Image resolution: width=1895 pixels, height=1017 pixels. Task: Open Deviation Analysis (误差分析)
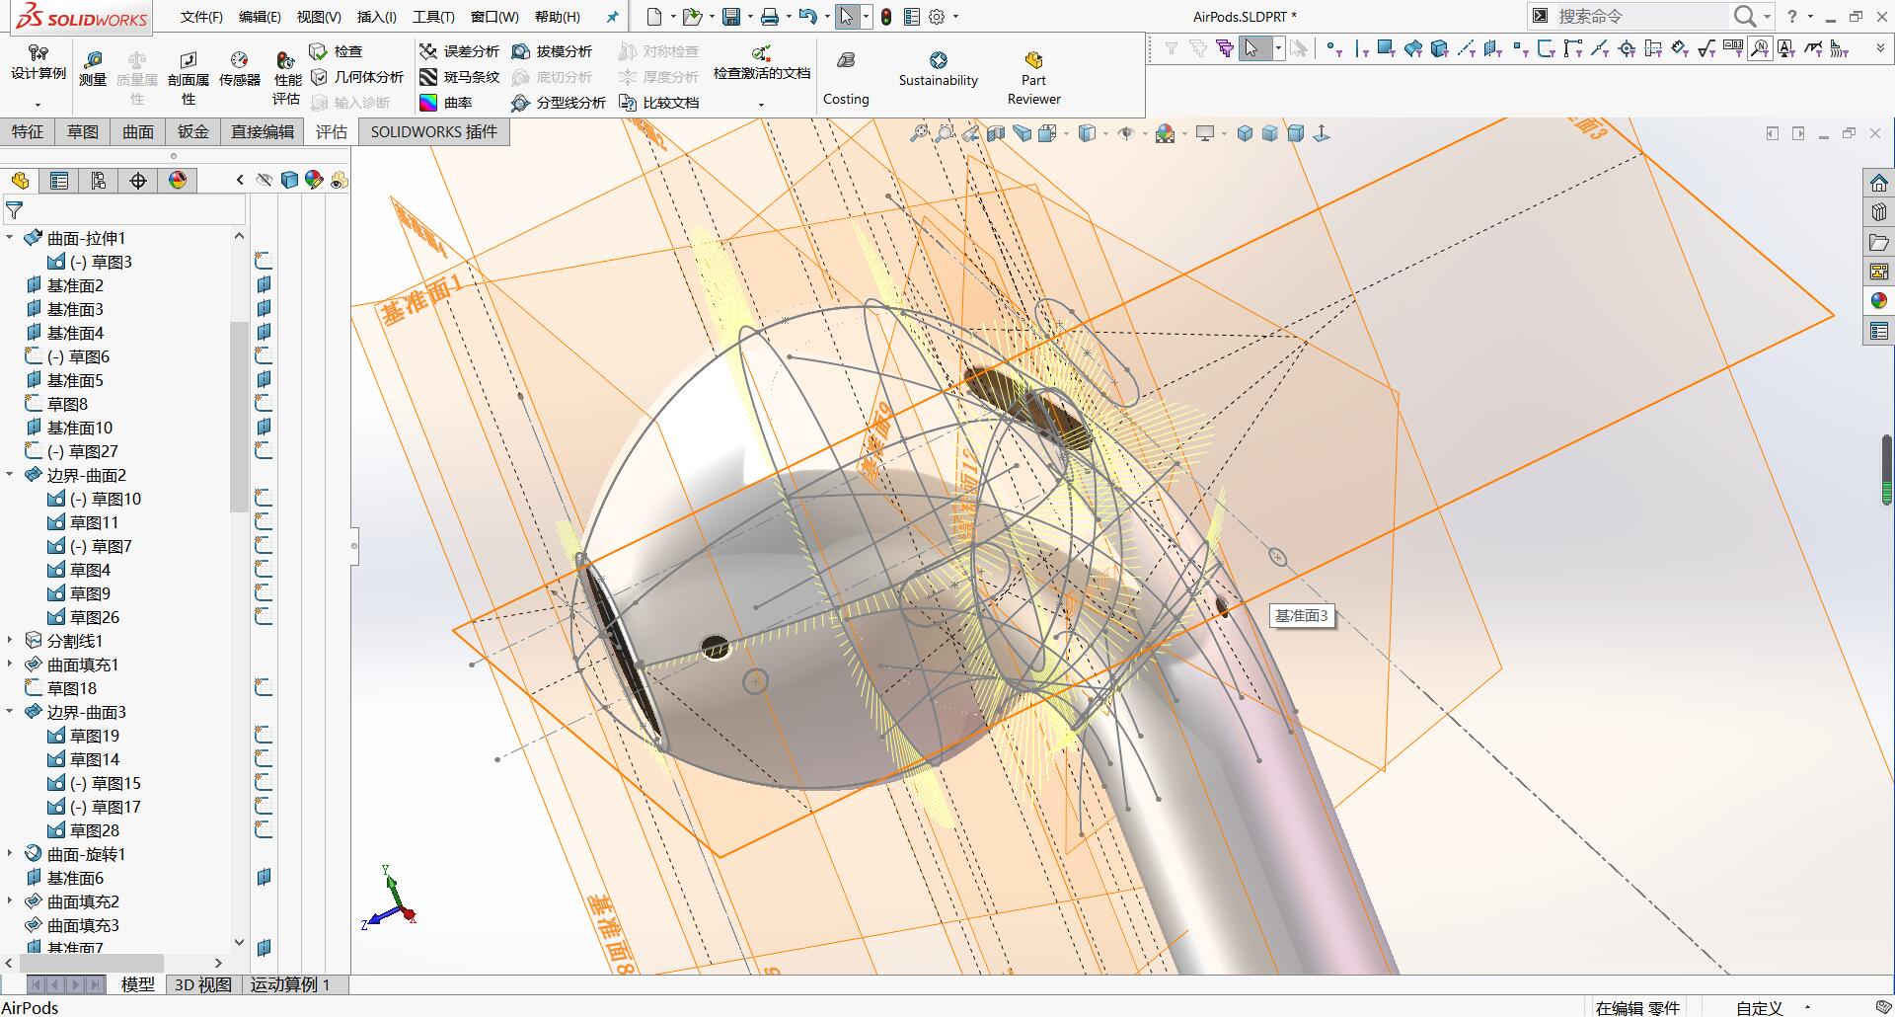tap(459, 51)
